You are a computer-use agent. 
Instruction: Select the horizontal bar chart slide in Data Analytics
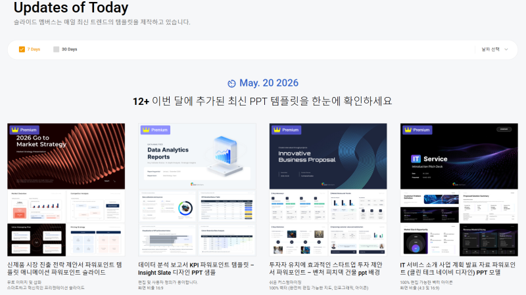167,240
